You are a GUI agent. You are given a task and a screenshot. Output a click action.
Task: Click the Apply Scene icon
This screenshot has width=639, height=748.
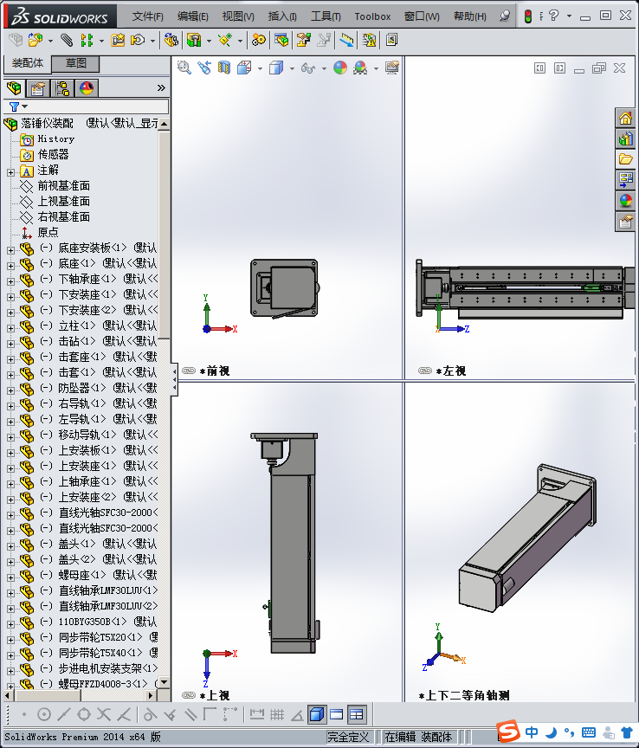pos(360,68)
